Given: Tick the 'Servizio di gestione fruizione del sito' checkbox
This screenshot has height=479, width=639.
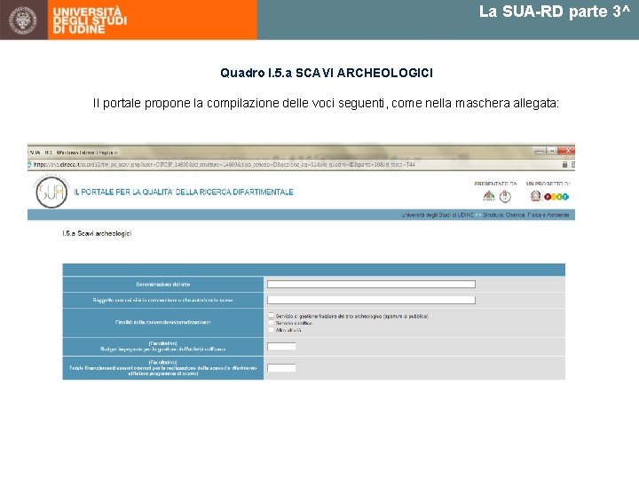Looking at the screenshot, I should (271, 316).
